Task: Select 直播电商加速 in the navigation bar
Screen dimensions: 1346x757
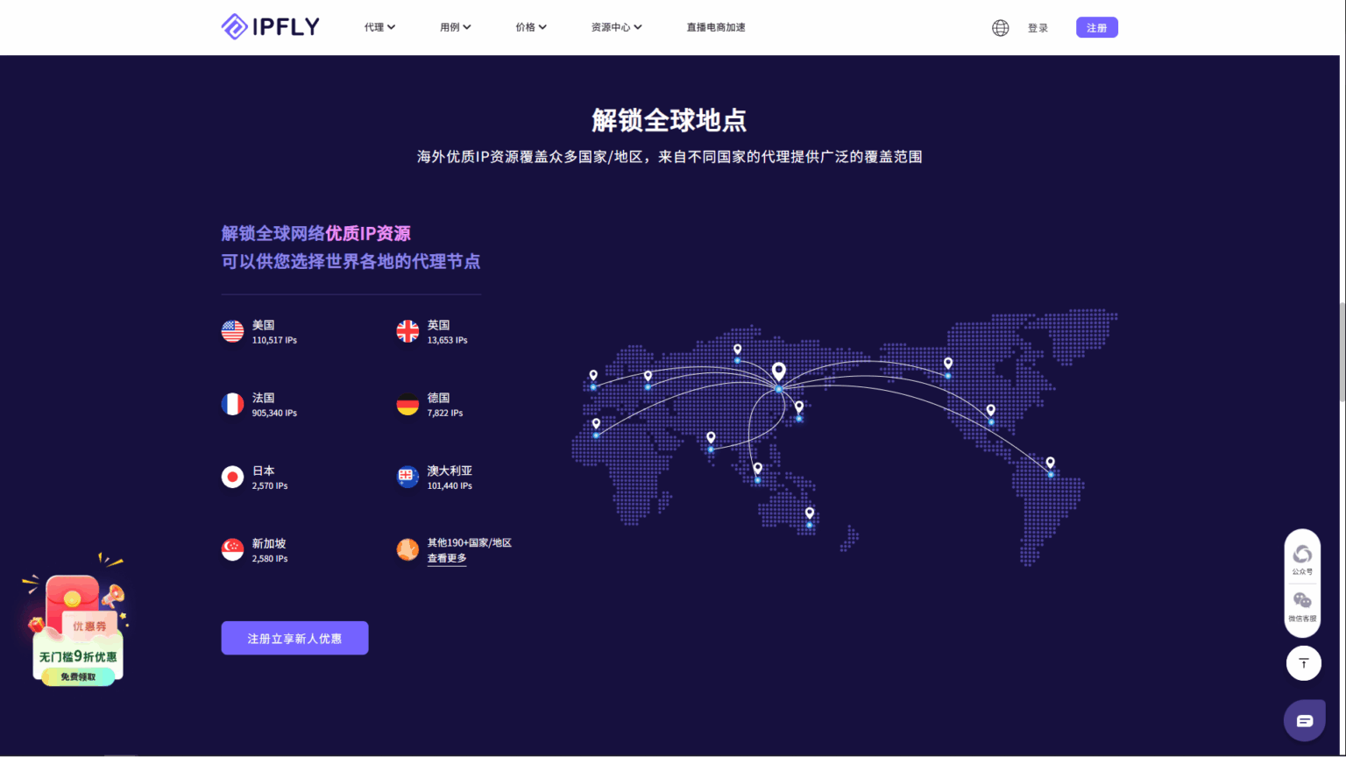Action: pyautogui.click(x=716, y=26)
